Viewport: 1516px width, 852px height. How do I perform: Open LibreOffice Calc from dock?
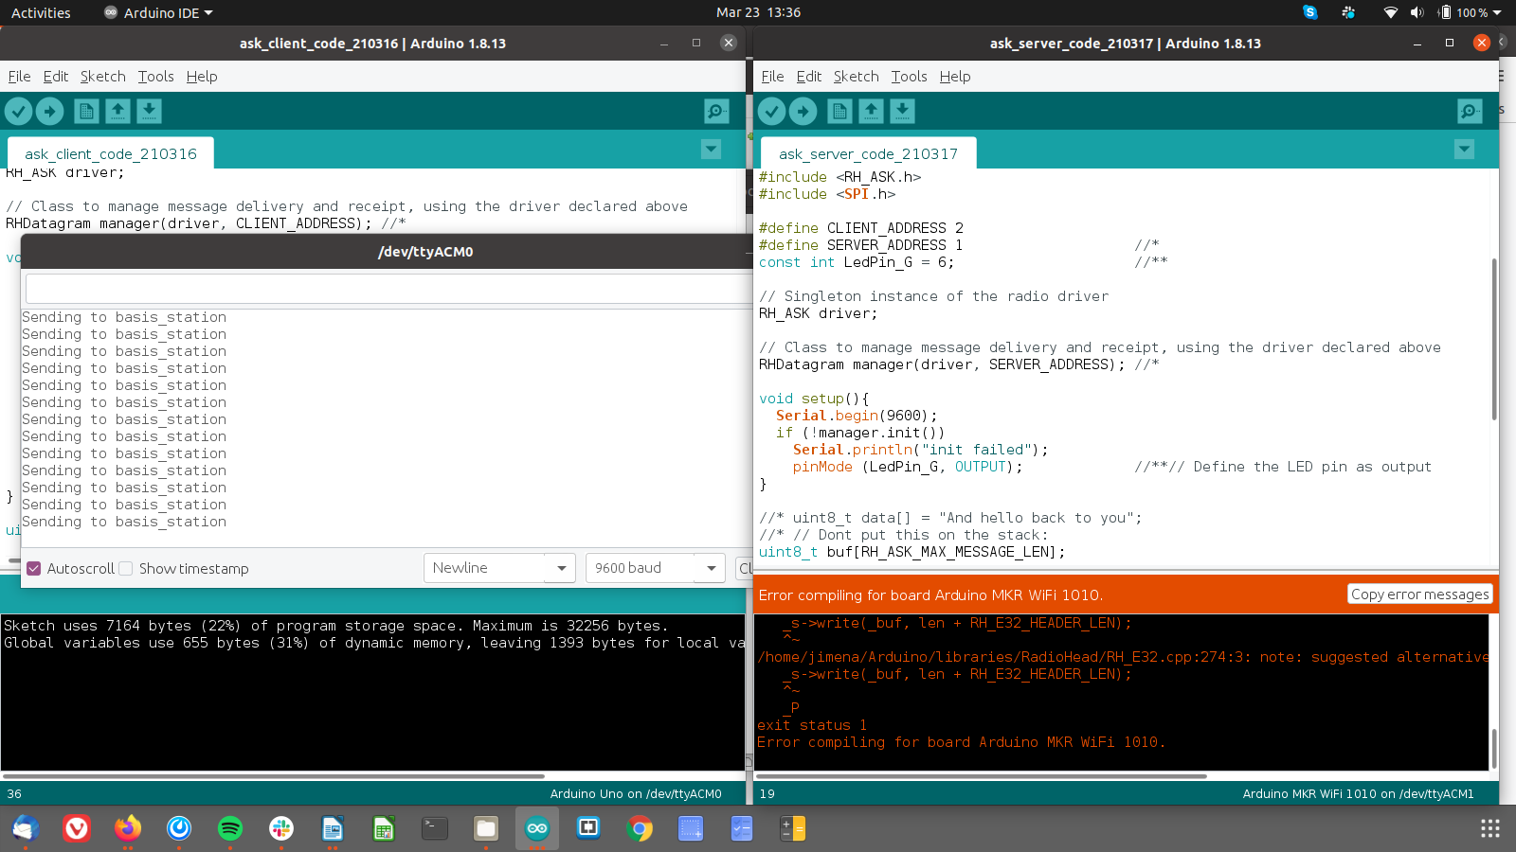tap(384, 829)
